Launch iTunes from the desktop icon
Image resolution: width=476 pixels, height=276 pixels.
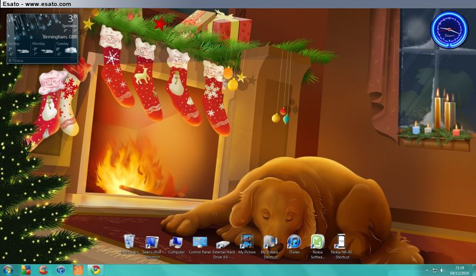[294, 244]
